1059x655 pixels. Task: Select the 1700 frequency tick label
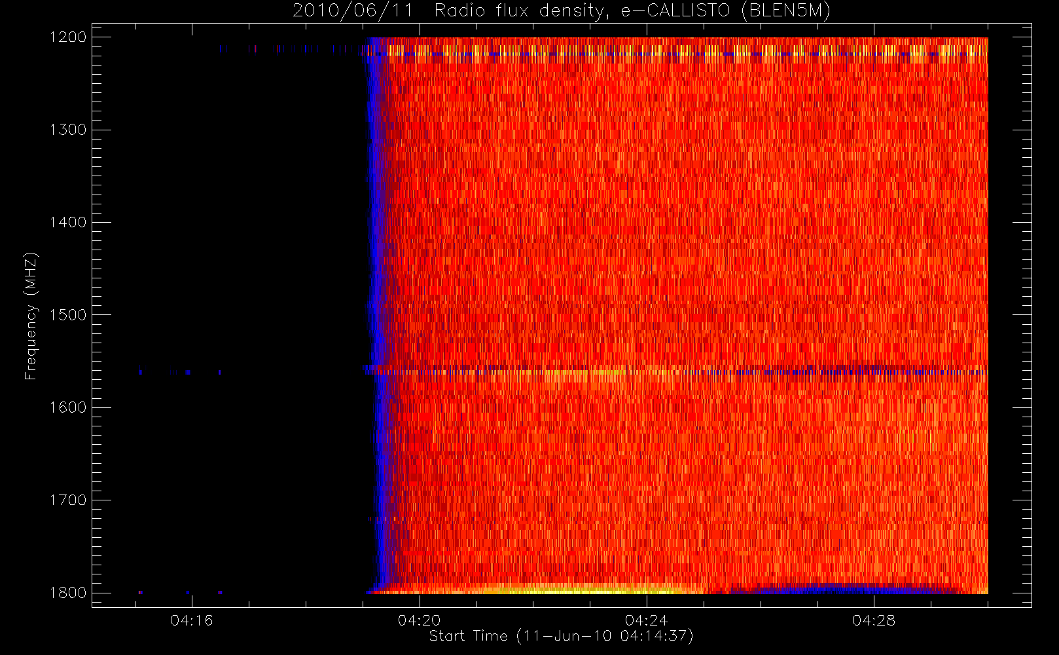[68, 500]
